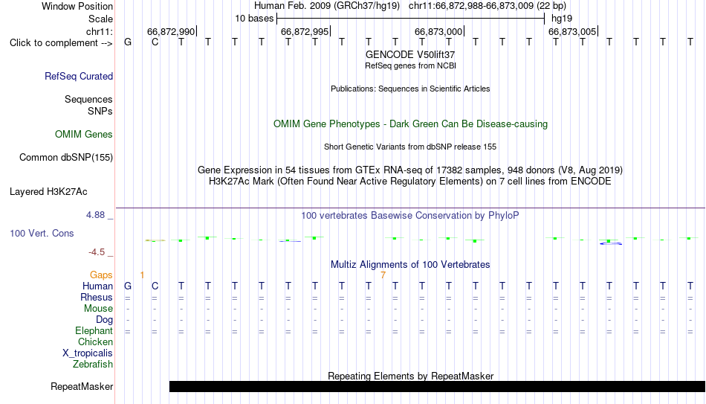Click the 'Click to complement -->' label
This screenshot has width=706, height=404.
coord(61,43)
